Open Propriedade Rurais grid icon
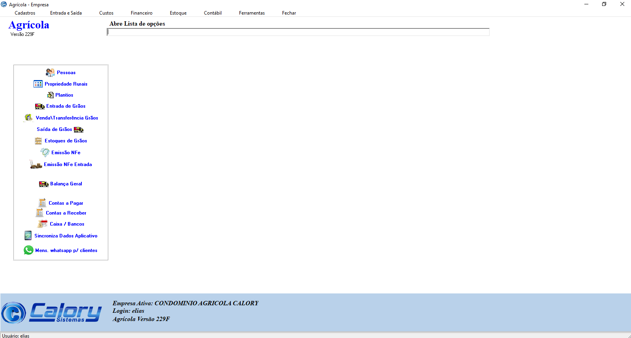 38,84
